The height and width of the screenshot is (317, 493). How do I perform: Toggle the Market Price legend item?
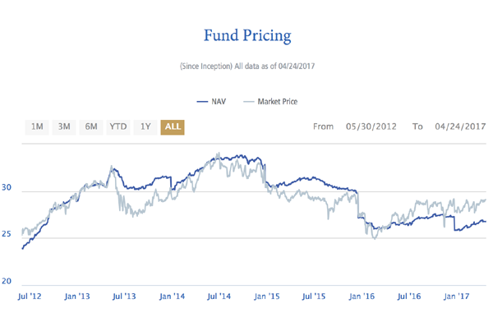pos(270,102)
